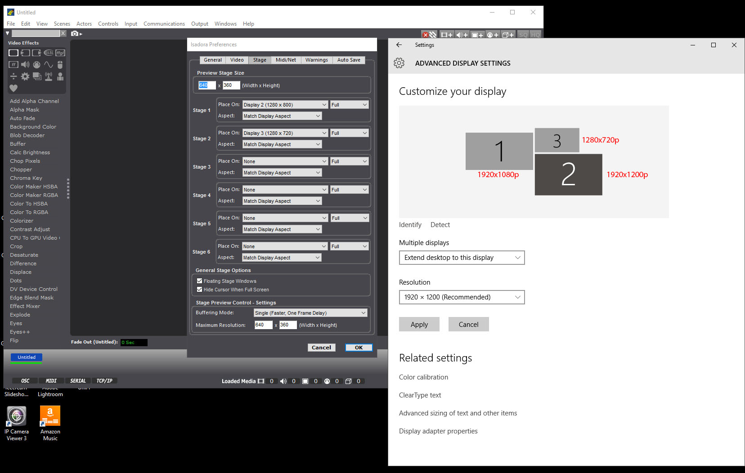The image size is (745, 473).
Task: Click the Maximum Resolution width field
Action: point(263,325)
